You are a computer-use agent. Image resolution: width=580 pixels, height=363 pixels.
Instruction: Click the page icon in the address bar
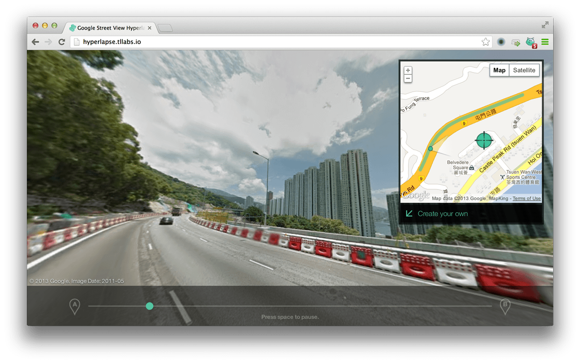[x=77, y=42]
